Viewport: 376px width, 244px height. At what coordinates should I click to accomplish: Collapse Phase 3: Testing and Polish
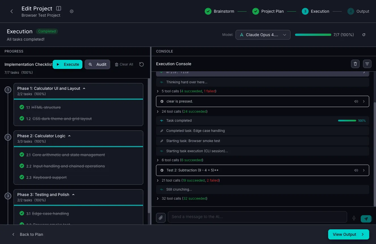73,195
